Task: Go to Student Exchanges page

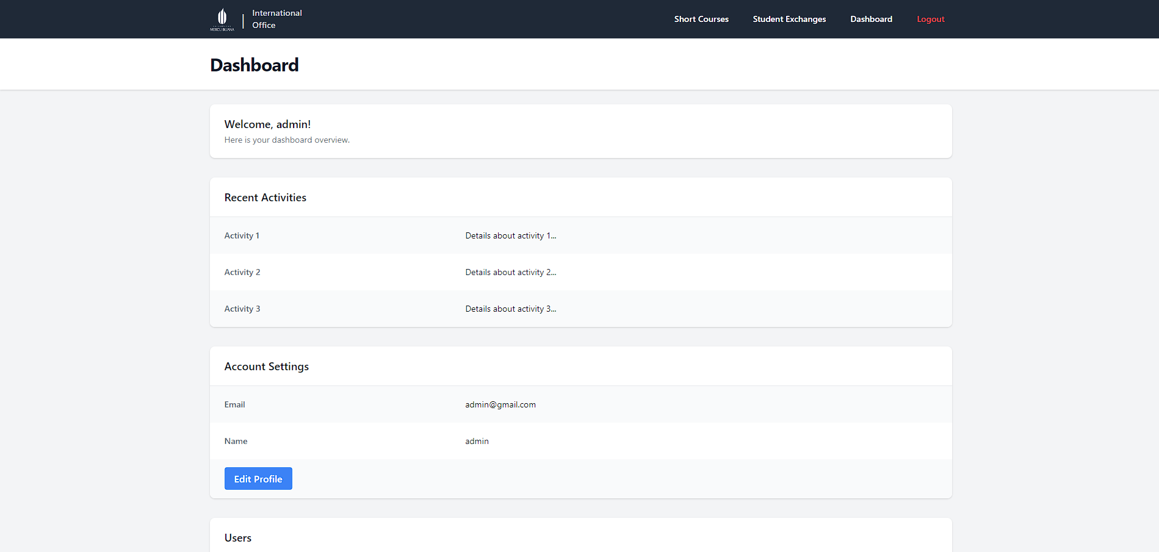Action: [x=789, y=19]
